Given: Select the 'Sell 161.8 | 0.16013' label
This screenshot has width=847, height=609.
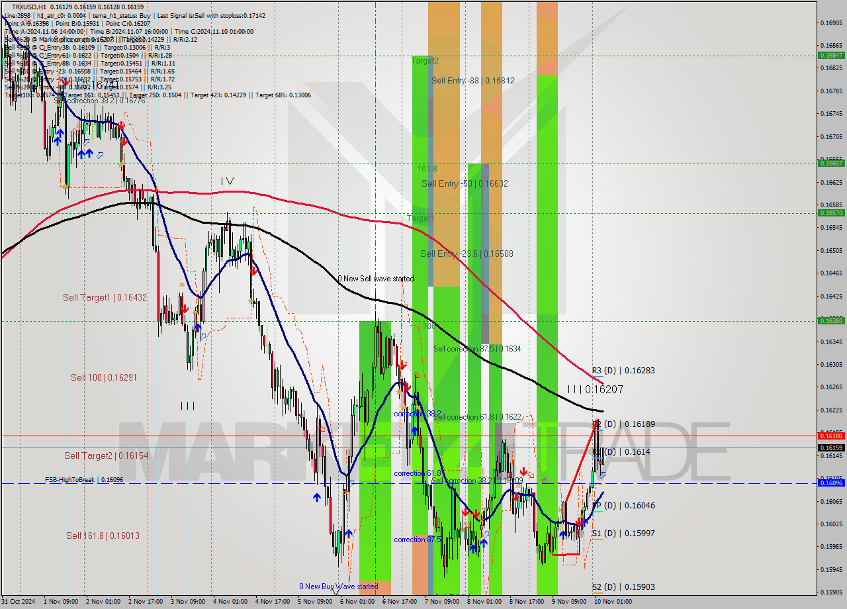Looking at the screenshot, I should pos(103,536).
